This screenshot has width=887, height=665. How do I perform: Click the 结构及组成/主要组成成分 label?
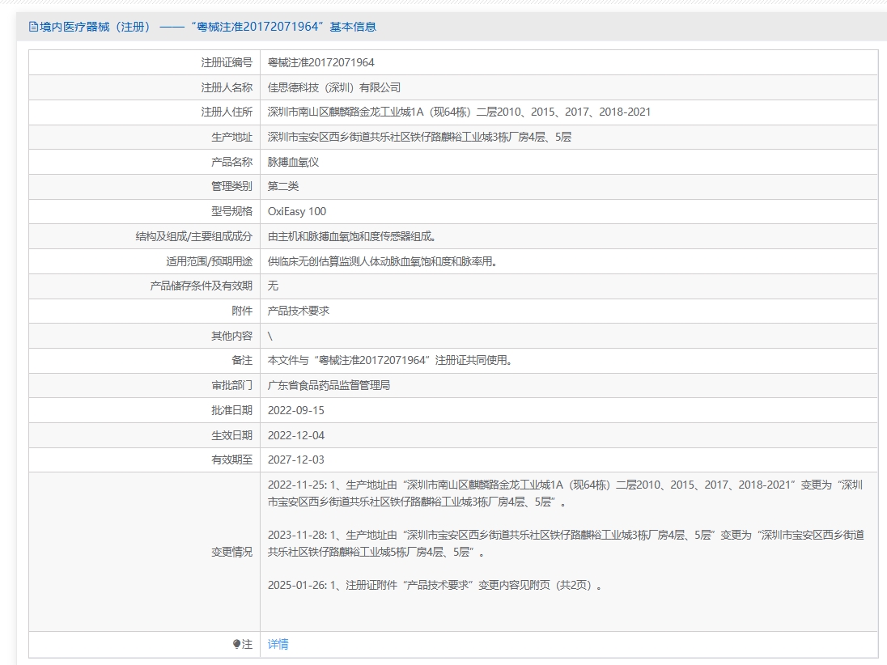[194, 236]
